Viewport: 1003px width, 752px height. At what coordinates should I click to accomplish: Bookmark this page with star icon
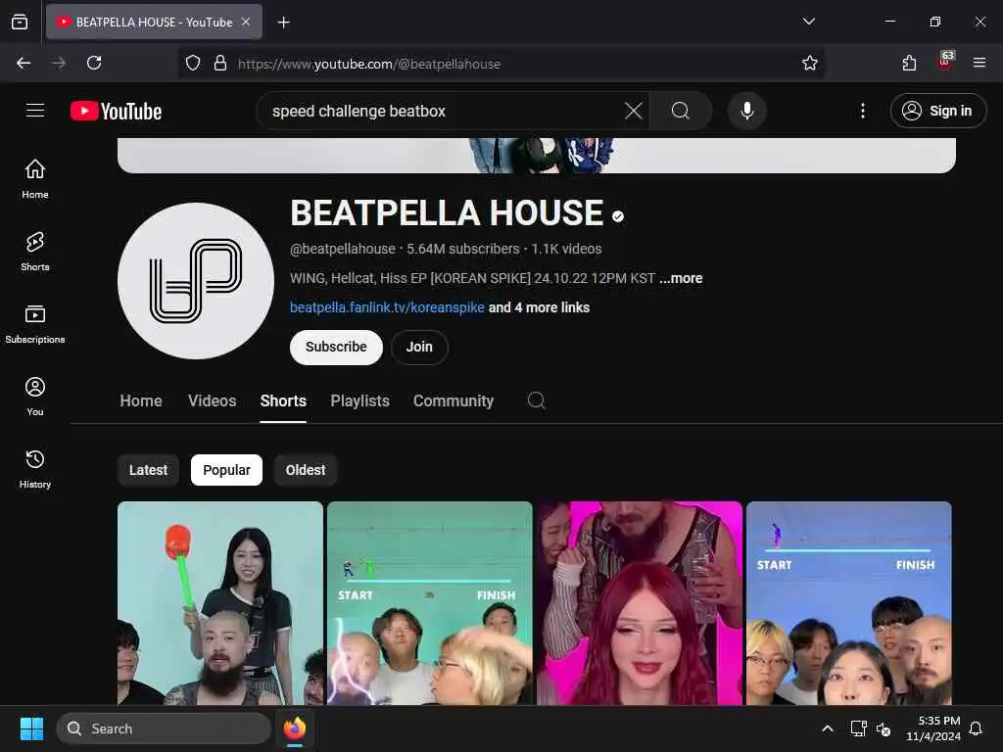click(x=810, y=63)
